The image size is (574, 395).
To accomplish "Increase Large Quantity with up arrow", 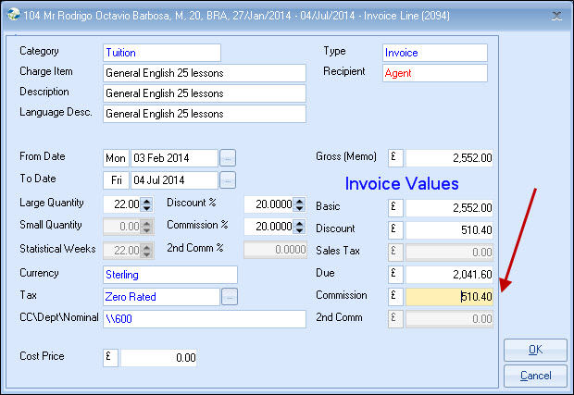I will tap(147, 201).
